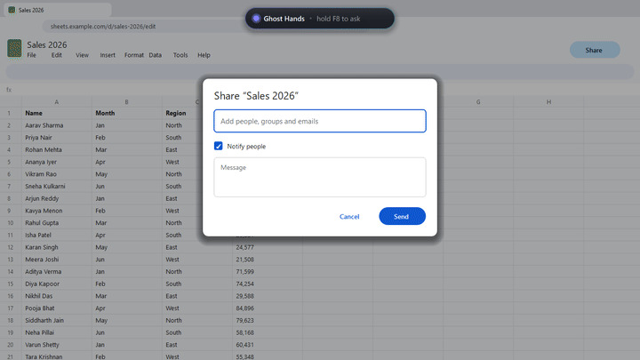Screen dimensions: 640x360
Task: Open the Format menu
Action: (134, 55)
